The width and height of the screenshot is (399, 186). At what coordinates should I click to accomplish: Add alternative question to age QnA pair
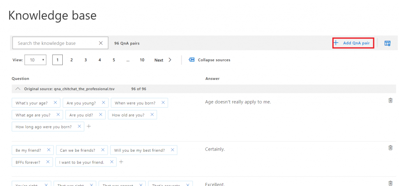(x=88, y=126)
